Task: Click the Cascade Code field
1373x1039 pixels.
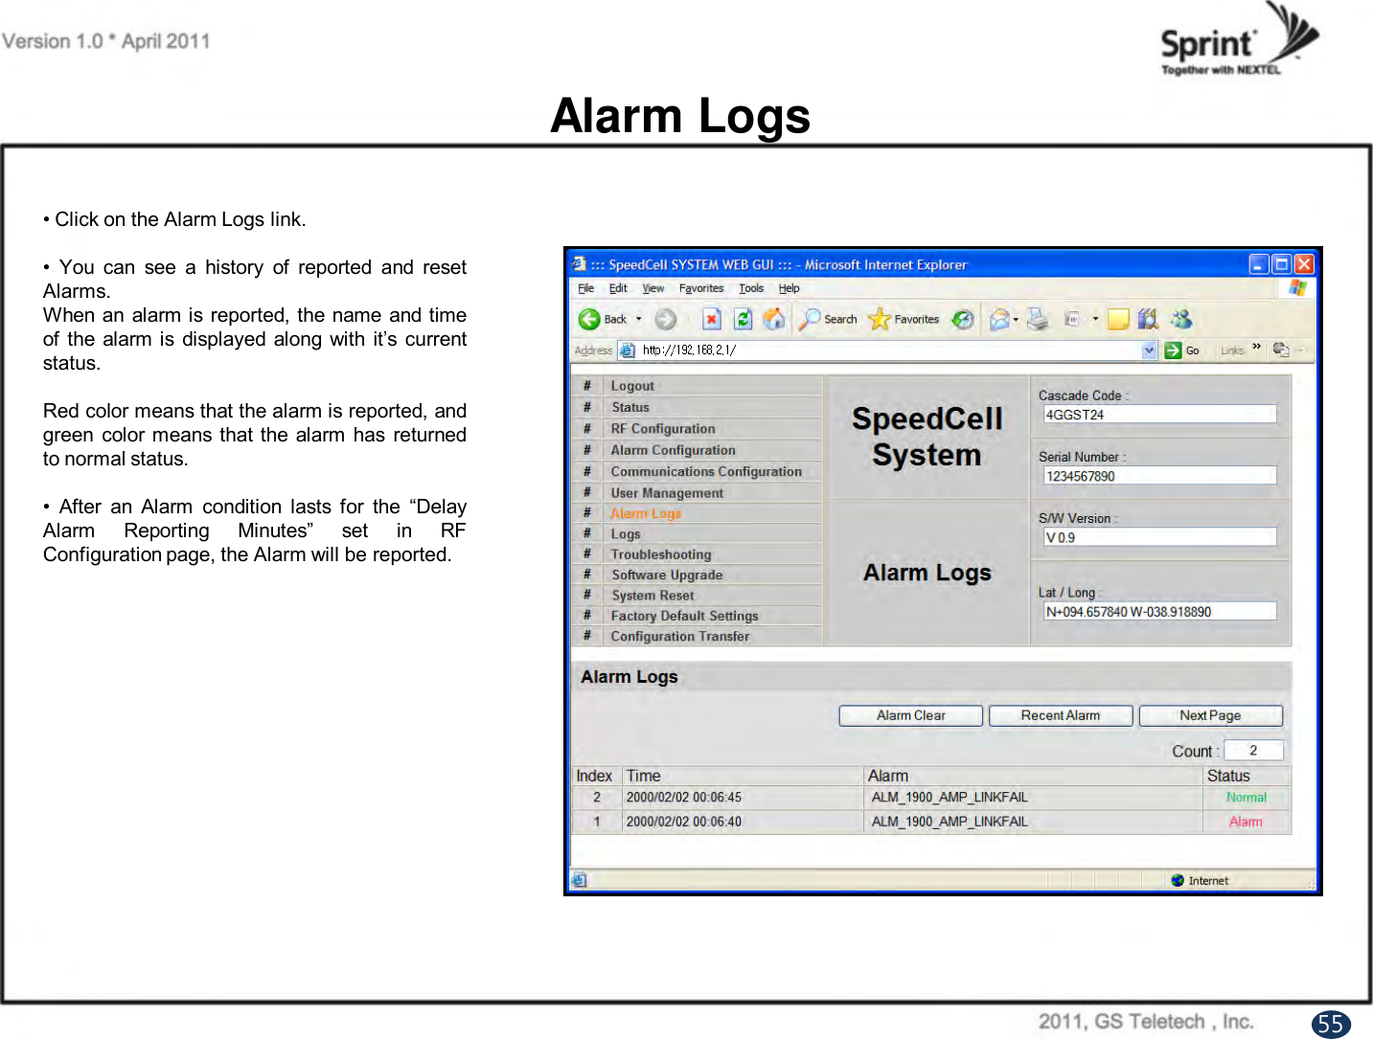Action: point(1159,415)
